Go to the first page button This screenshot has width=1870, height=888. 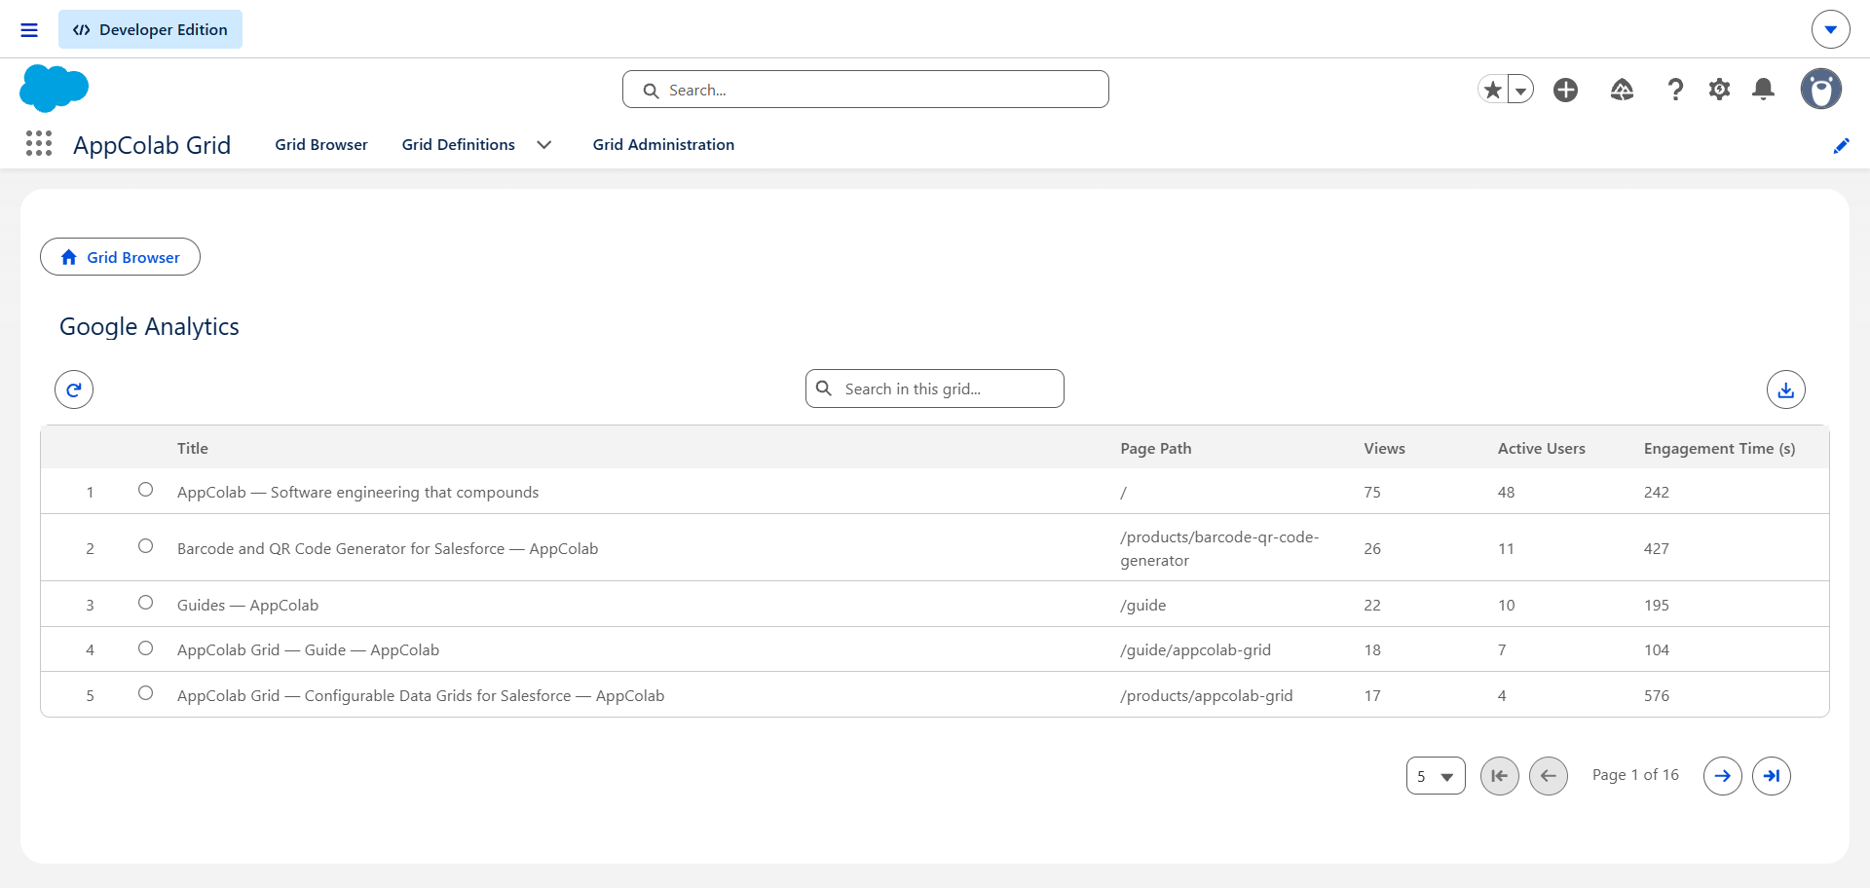pyautogui.click(x=1500, y=776)
